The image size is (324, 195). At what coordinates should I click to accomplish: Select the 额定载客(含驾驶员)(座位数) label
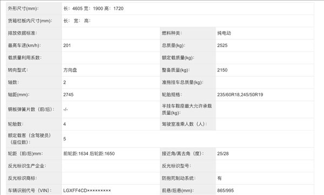pos(29,139)
